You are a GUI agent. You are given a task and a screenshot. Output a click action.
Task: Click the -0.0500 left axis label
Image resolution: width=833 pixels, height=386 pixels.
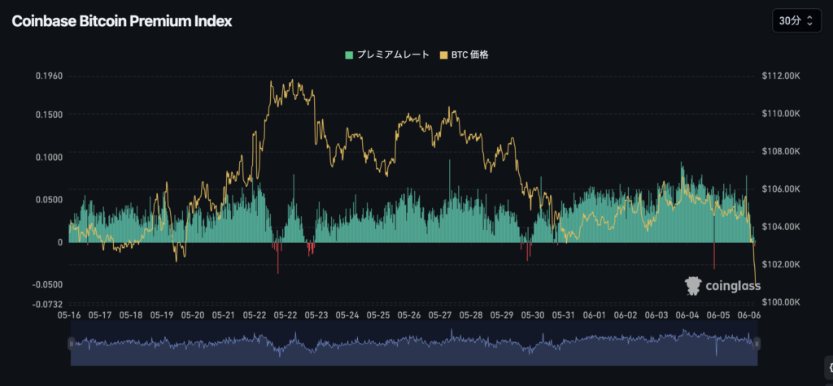(x=48, y=284)
